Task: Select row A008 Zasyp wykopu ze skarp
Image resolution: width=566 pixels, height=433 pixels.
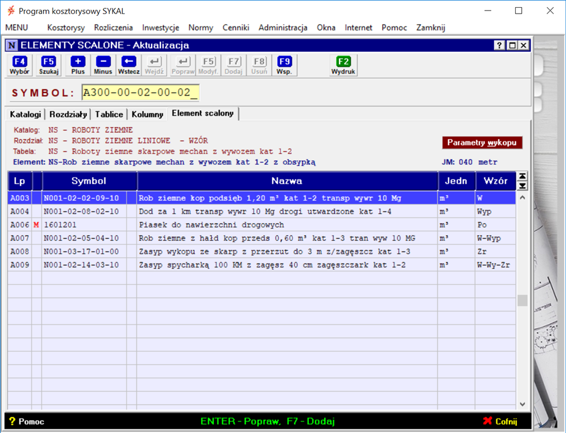Action: pyautogui.click(x=262, y=252)
